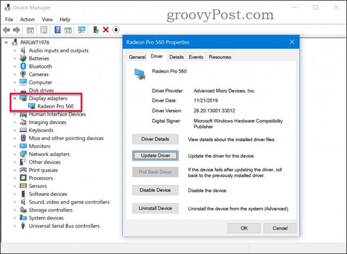Click the Forward arrow toolbar icon

tap(17, 30)
